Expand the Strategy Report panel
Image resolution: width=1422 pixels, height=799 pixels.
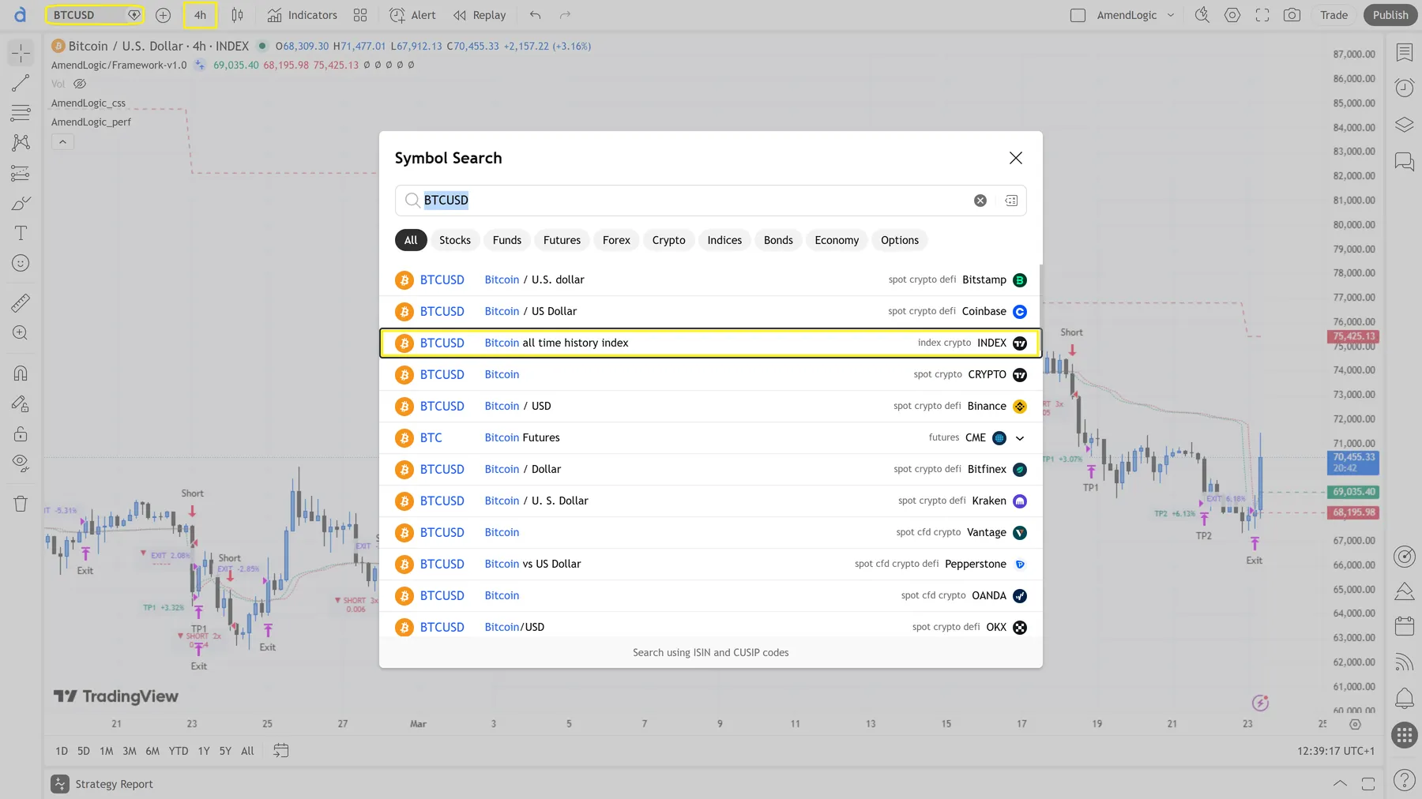click(x=1340, y=784)
